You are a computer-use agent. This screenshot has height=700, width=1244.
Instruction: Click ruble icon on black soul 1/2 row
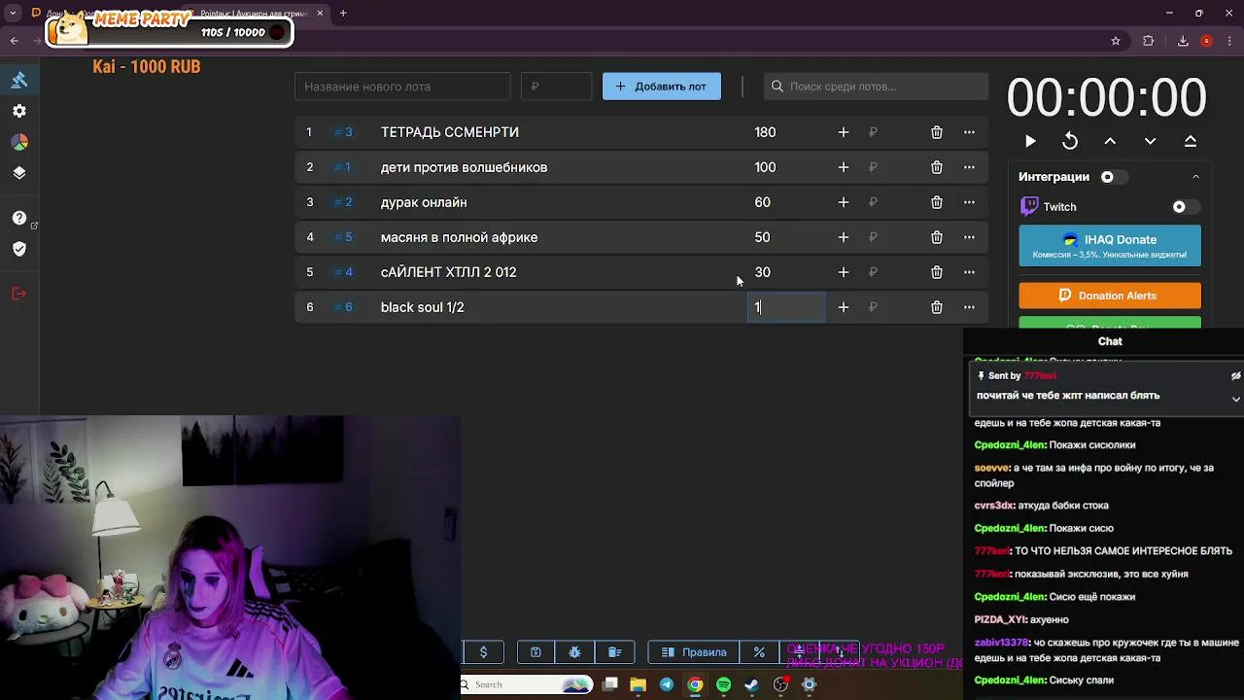(x=873, y=307)
